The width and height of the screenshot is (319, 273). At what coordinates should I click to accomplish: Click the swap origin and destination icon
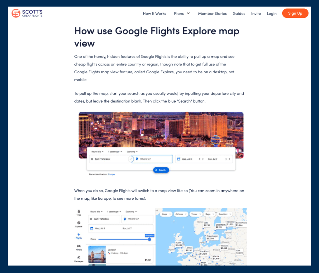tap(131, 159)
